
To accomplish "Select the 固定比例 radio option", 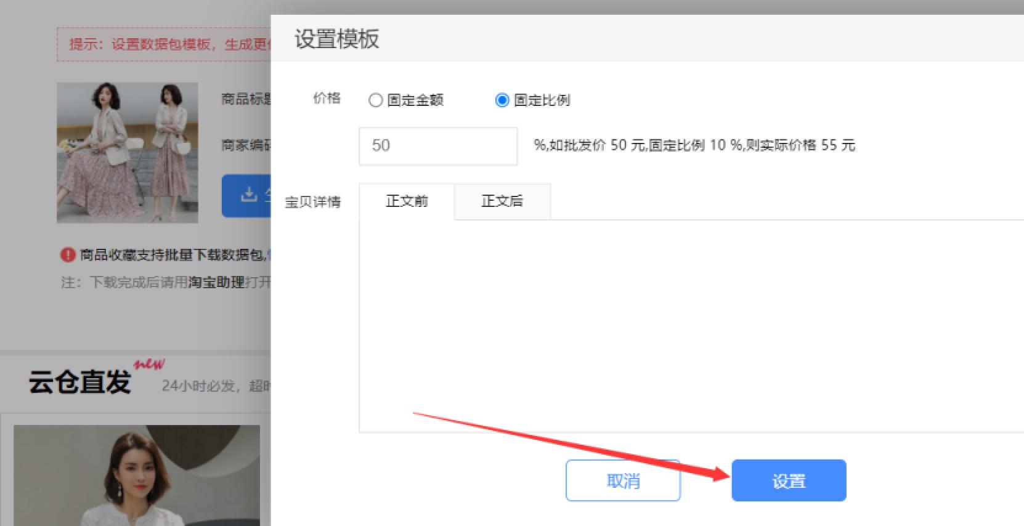I will click(x=533, y=100).
